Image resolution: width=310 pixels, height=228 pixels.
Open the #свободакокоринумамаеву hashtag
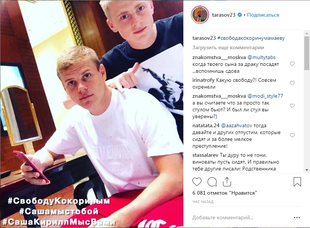coord(251,38)
